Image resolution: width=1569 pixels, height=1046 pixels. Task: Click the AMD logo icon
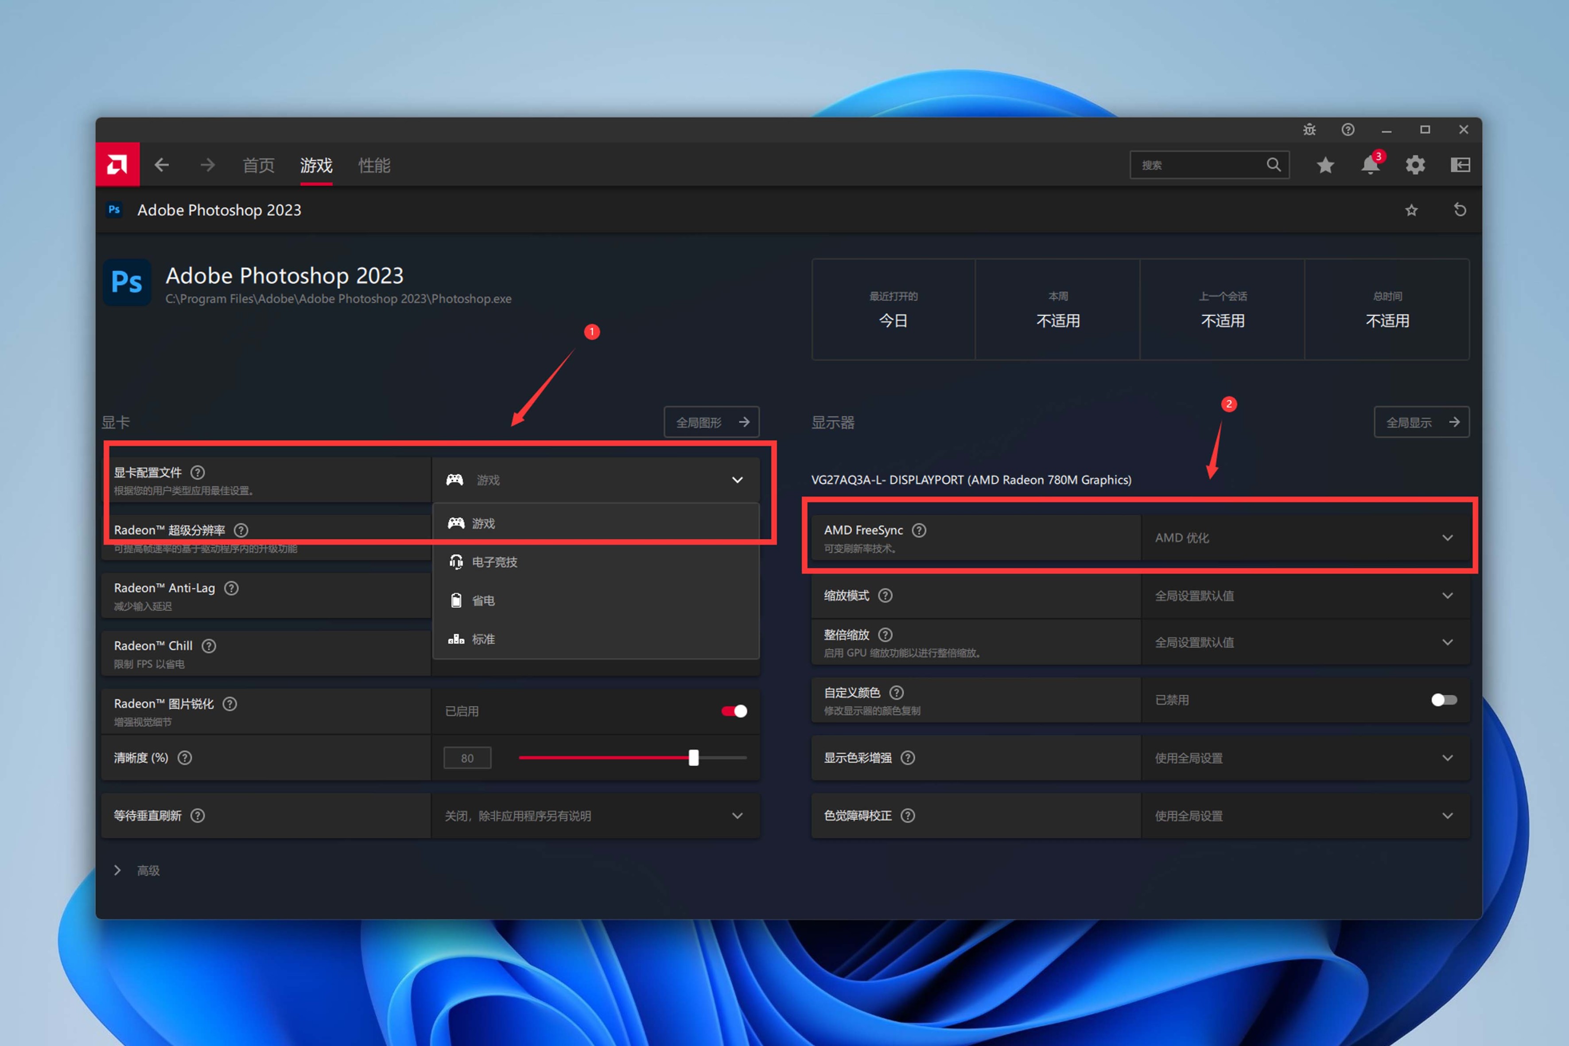117,164
